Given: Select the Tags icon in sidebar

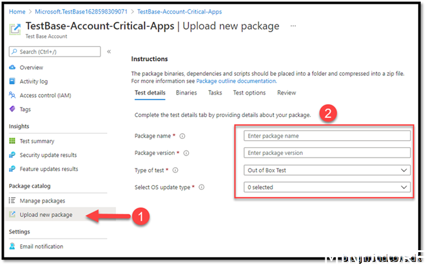Looking at the screenshot, I should pos(13,109).
